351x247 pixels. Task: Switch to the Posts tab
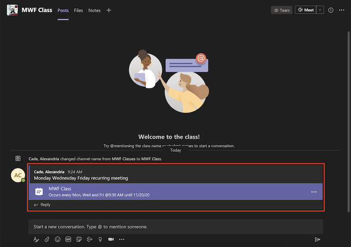63,10
